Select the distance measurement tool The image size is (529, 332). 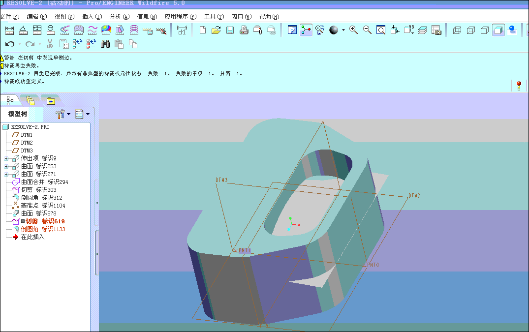click(9, 30)
